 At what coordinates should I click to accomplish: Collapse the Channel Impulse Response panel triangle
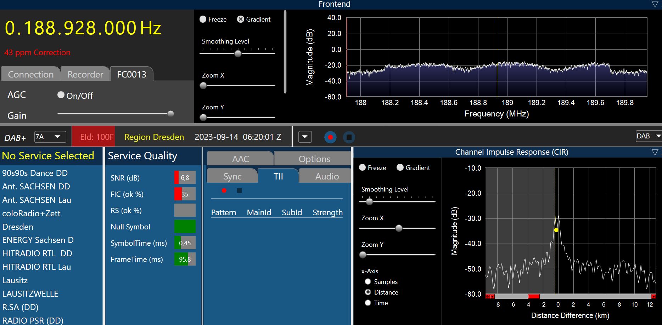655,152
